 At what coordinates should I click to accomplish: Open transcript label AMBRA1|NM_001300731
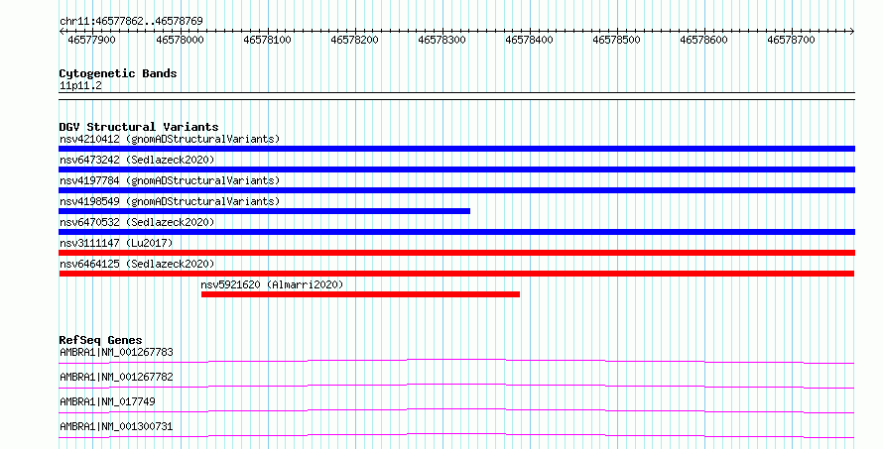(x=116, y=426)
